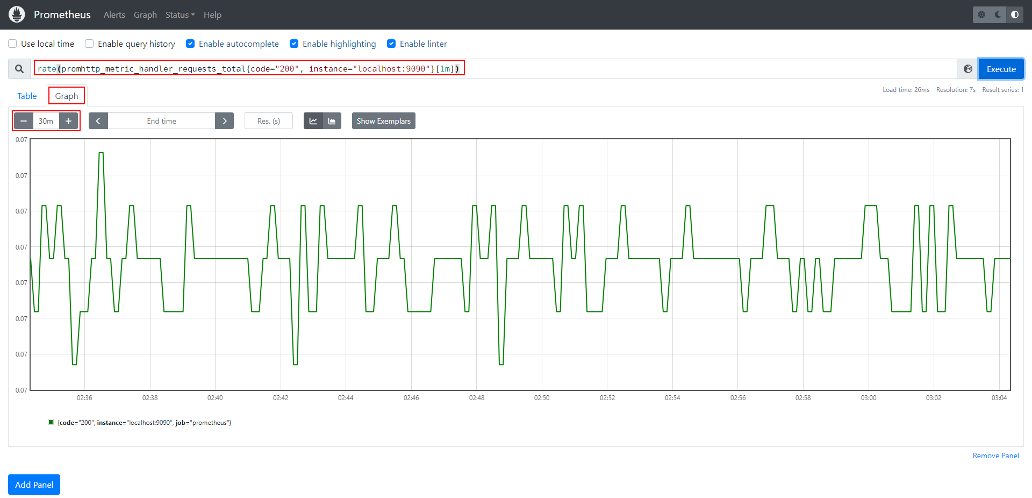The width and height of the screenshot is (1032, 498).
Task: Click the PromQL expression input field
Action: tap(493, 69)
